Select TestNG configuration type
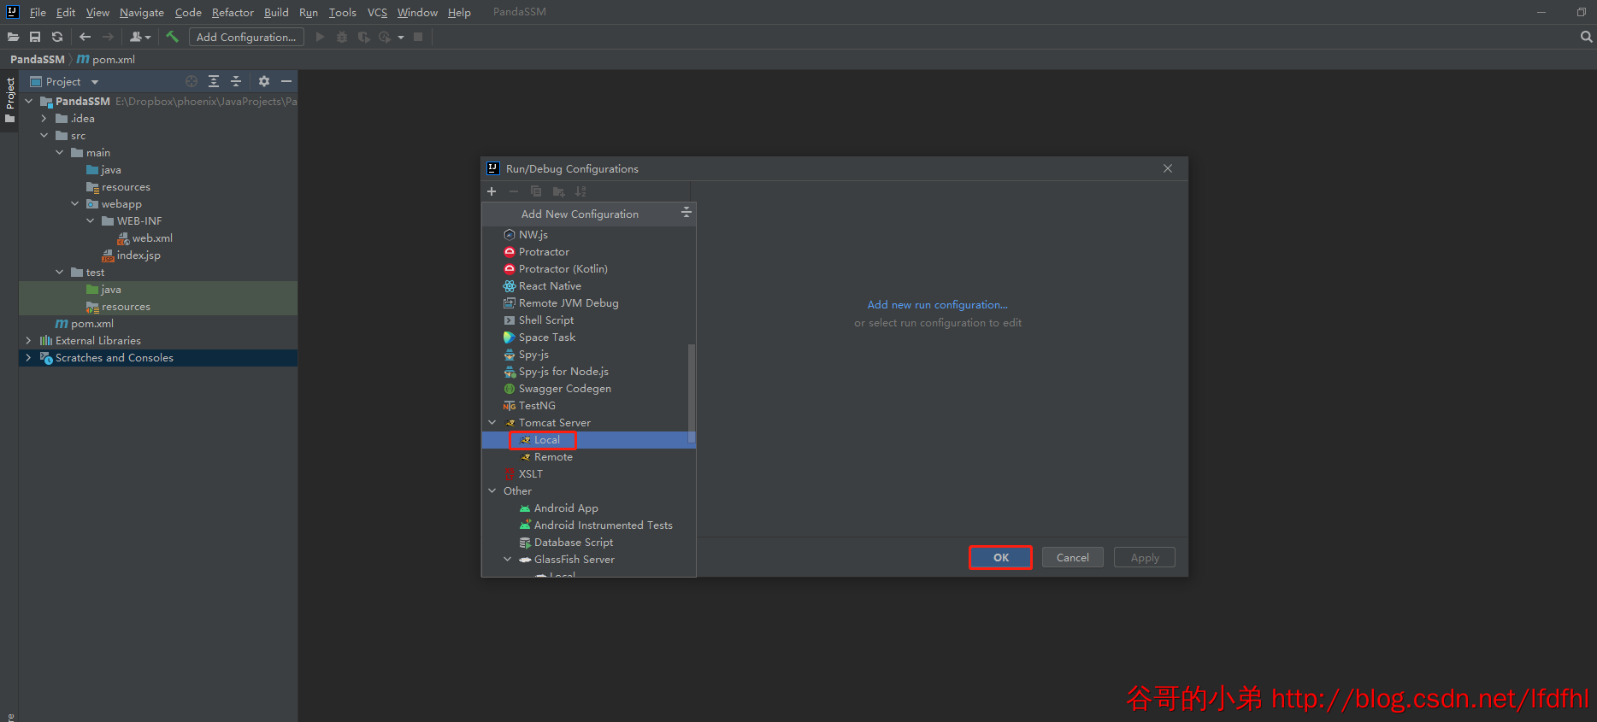Image resolution: width=1597 pixels, height=722 pixels. (588, 406)
